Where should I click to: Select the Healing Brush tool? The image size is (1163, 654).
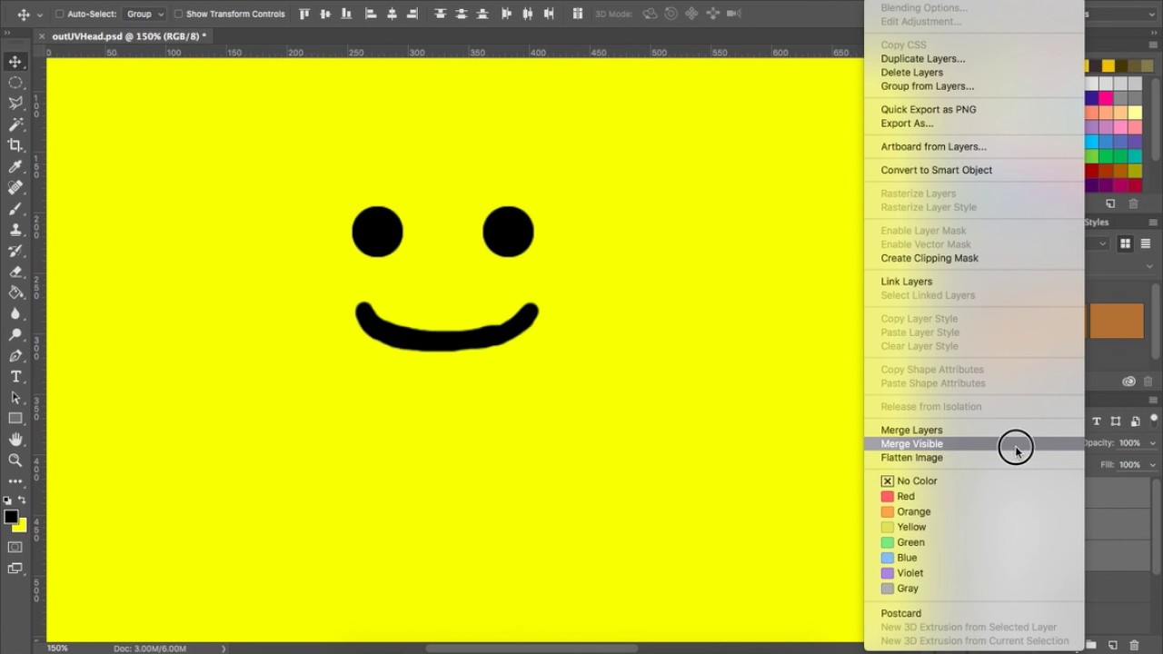[15, 188]
